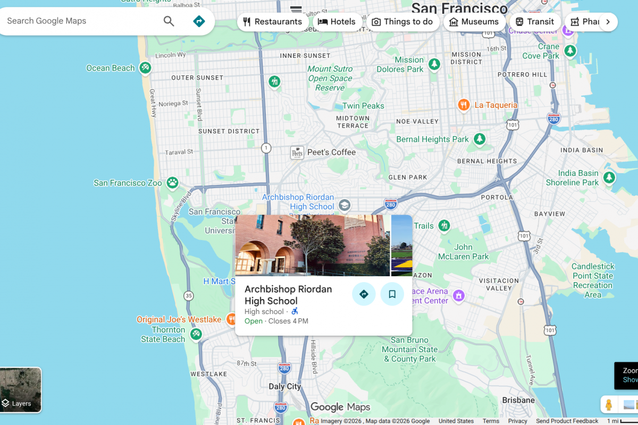
Task: Switch to the Restaurants category
Action: [273, 21]
